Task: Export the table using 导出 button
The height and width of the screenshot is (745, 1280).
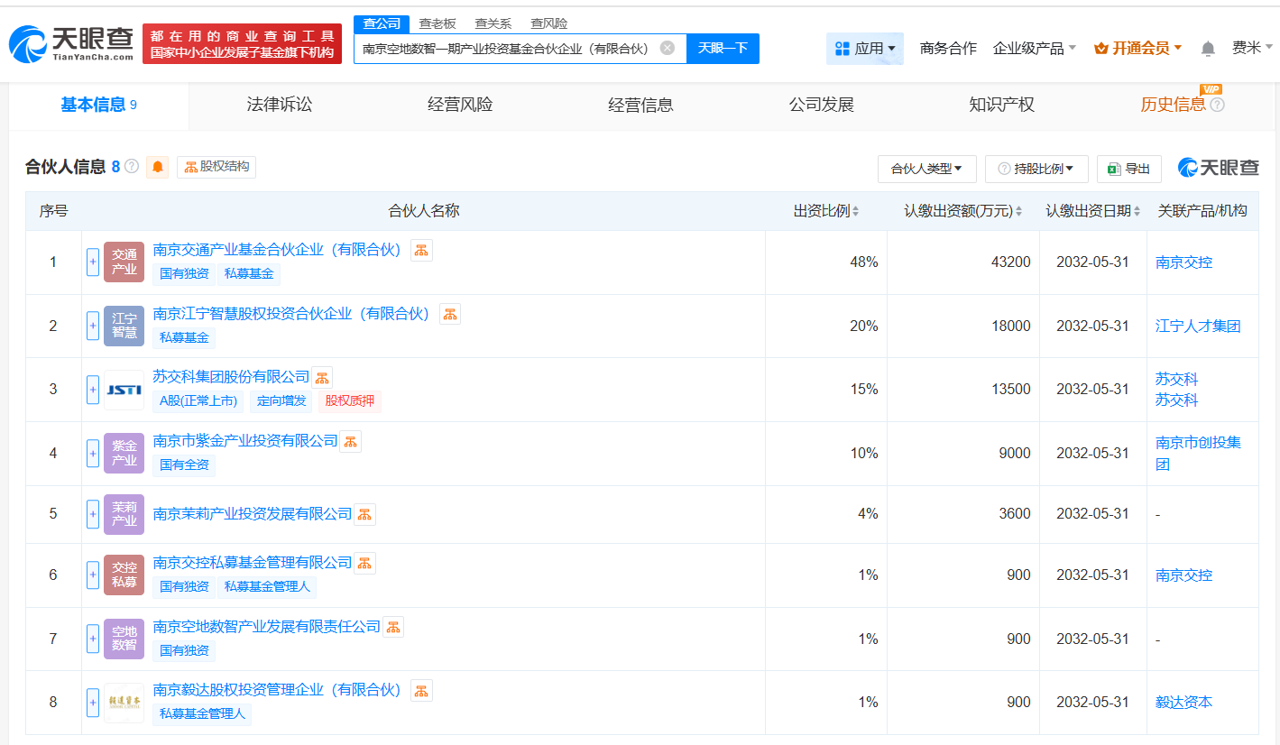Action: point(1129,169)
